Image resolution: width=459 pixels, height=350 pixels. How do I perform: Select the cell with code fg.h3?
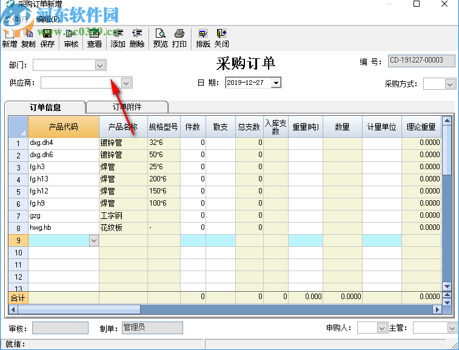click(64, 167)
